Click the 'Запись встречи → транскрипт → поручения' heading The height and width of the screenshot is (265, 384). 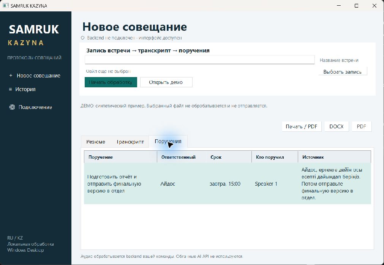tap(148, 50)
